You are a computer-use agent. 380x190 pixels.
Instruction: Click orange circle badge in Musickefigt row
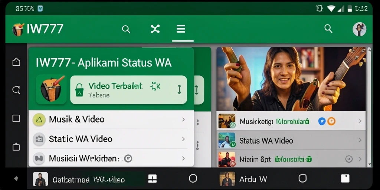[331, 121]
